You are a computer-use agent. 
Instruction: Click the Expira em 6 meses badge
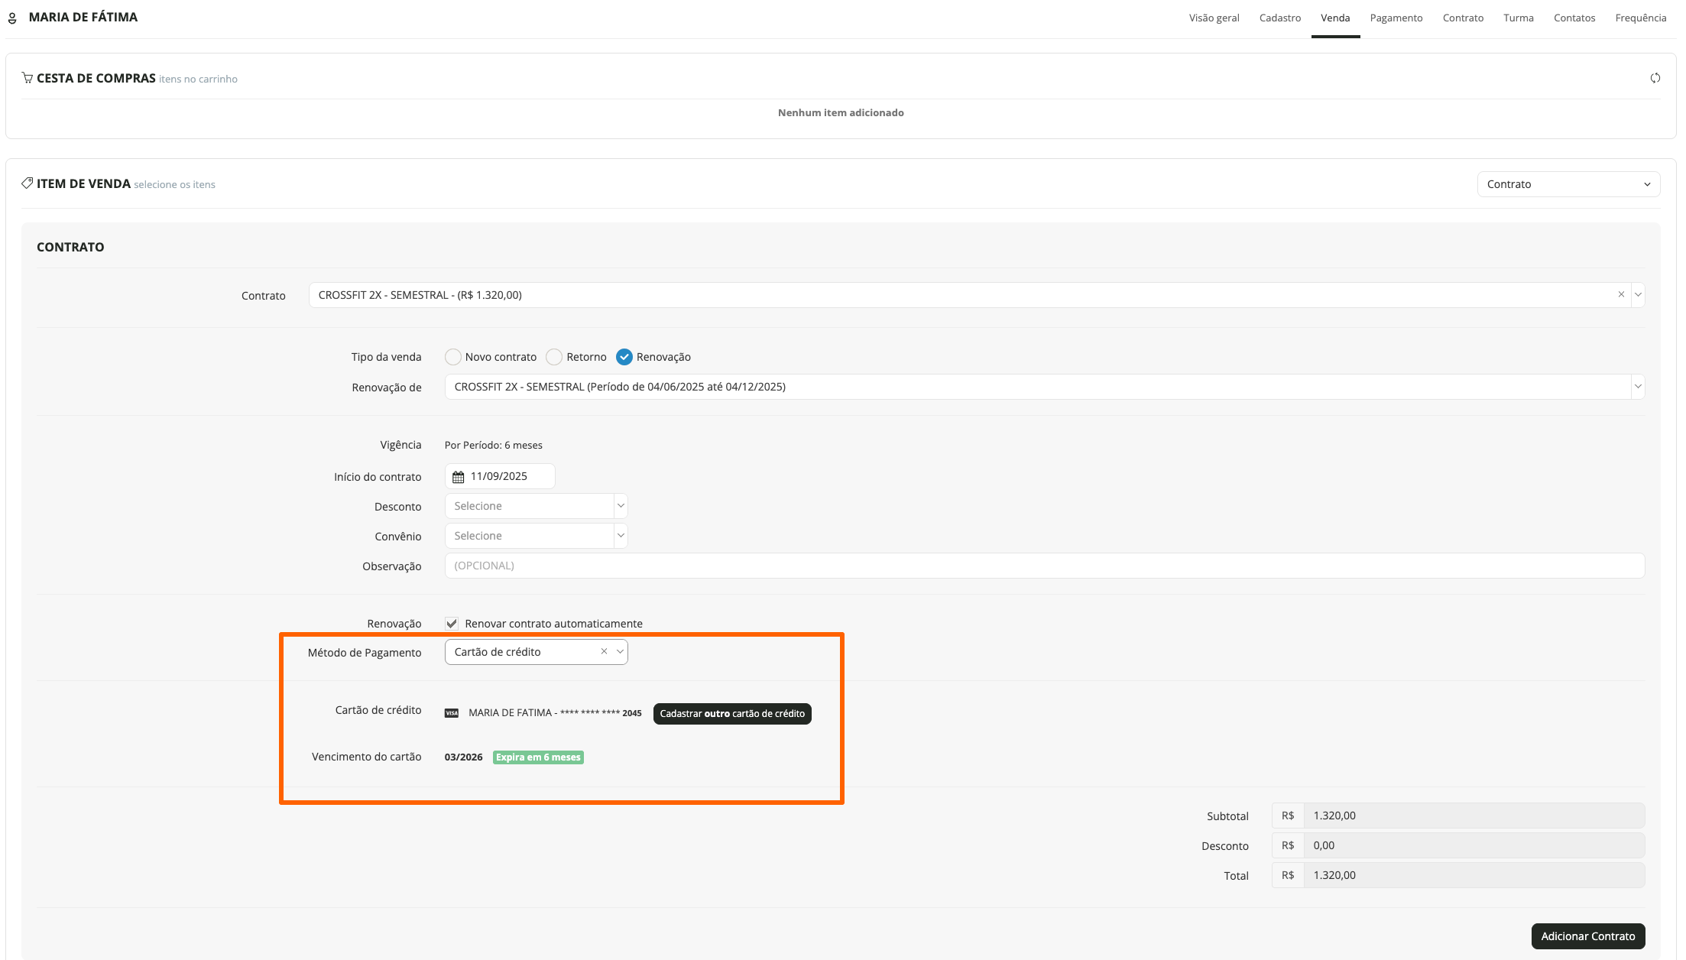[x=538, y=757]
